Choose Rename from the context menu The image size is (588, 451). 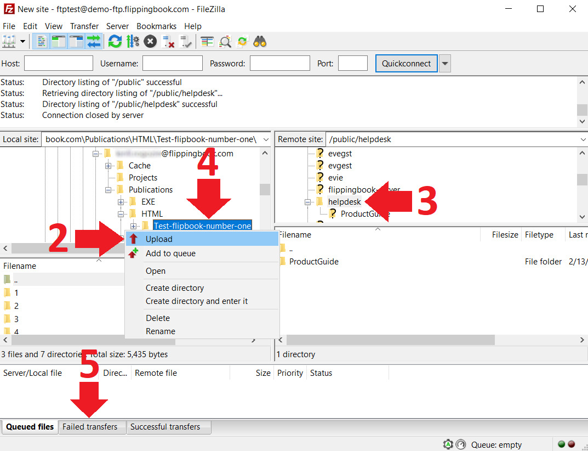[x=202, y=331]
